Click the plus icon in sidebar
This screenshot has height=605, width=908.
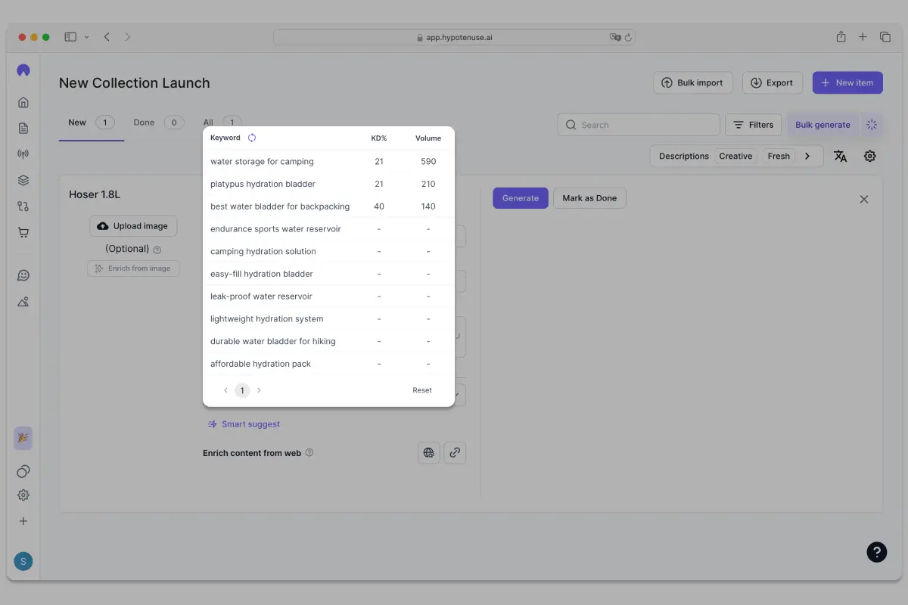tap(23, 521)
